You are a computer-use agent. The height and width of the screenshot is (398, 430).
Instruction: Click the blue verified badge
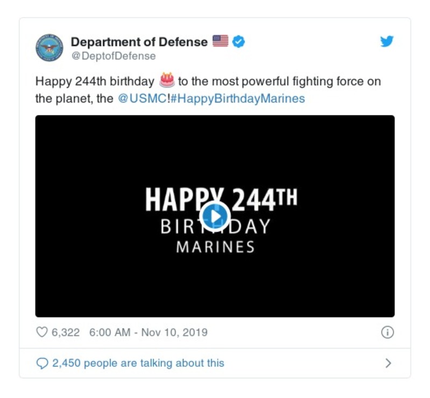tap(238, 41)
